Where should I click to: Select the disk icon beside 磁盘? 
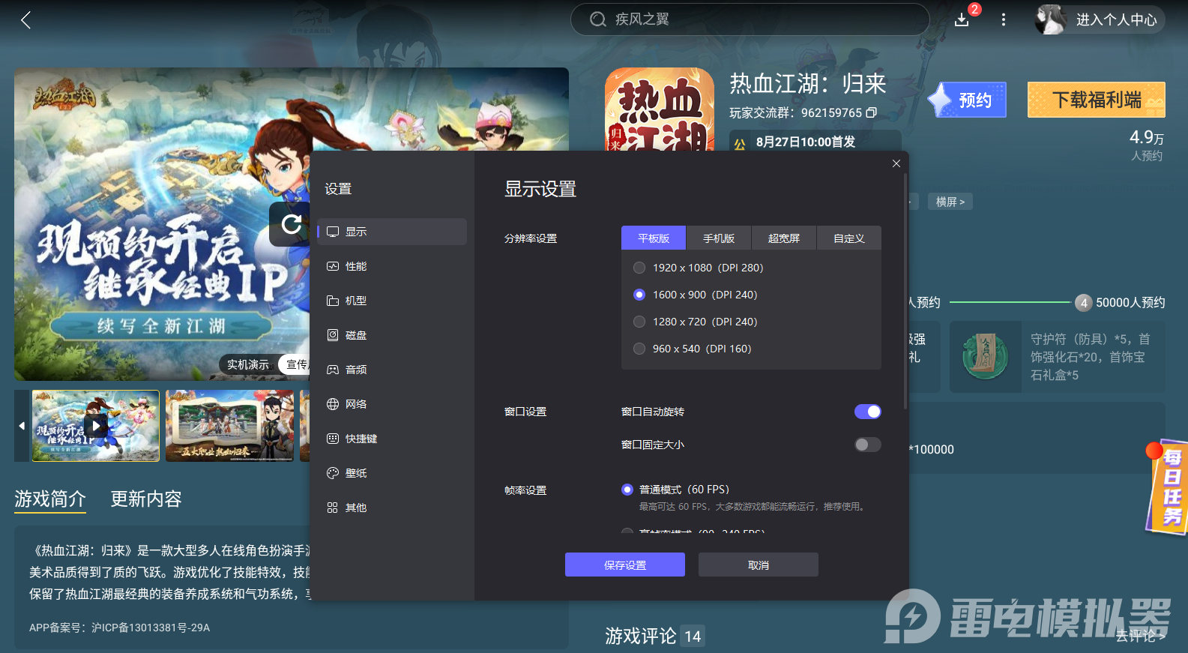[x=333, y=335]
